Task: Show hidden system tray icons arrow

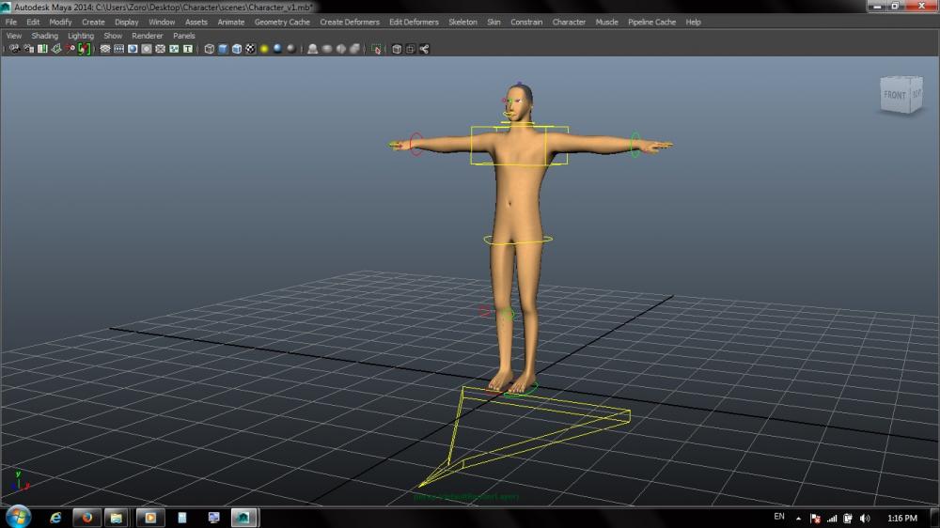Action: [x=799, y=518]
